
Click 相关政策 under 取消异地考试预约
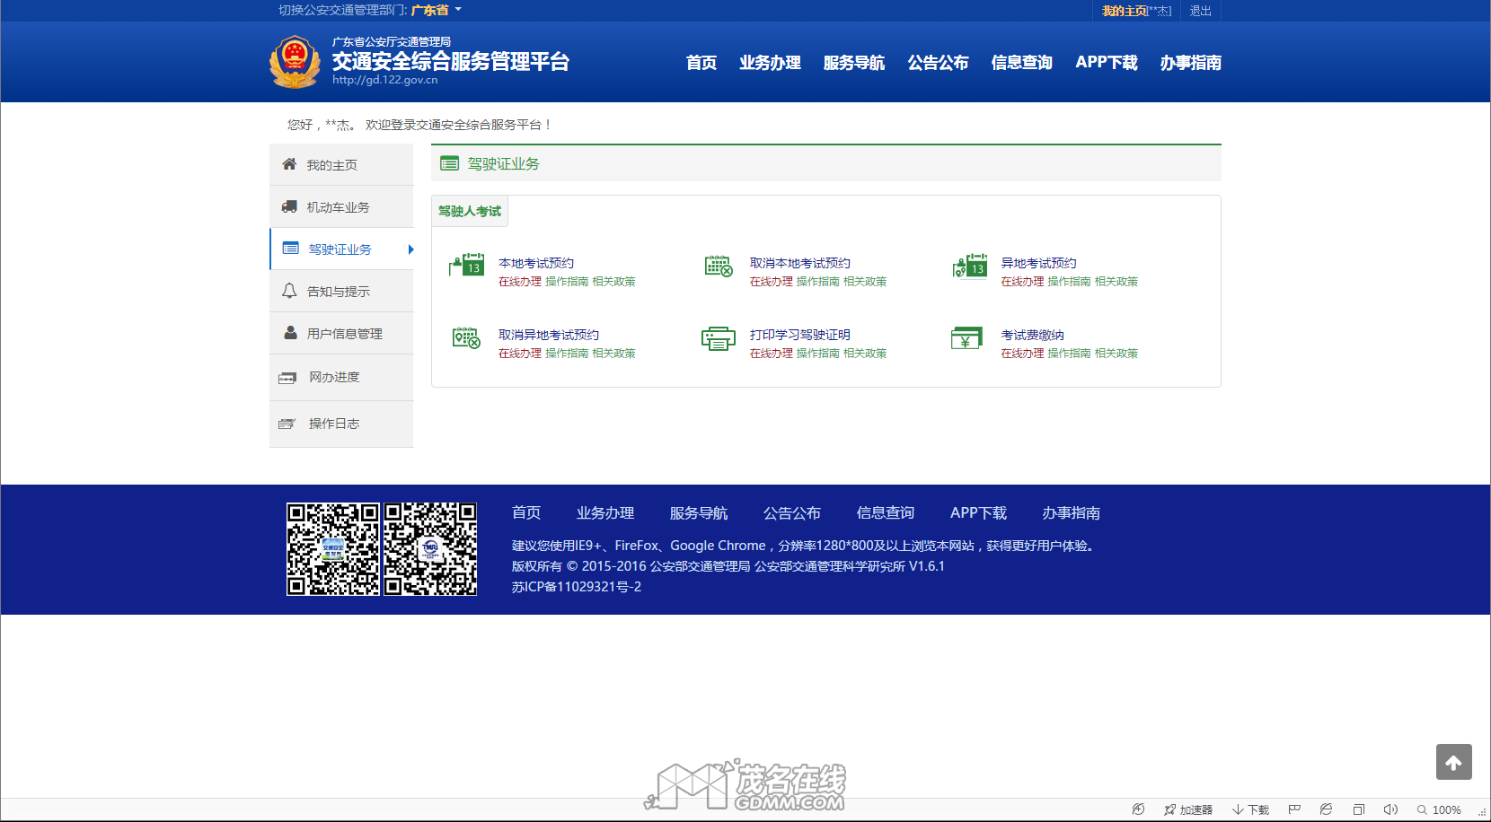point(613,353)
